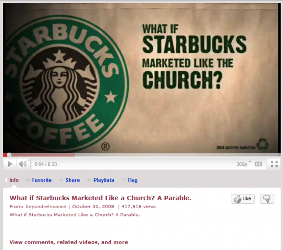283x250 pixels.
Task: Click the flag icon beside Flag
Action: pos(123,180)
